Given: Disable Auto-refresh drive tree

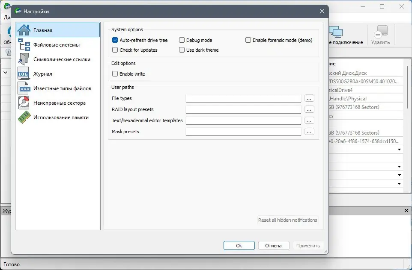Looking at the screenshot, I should coord(115,40).
